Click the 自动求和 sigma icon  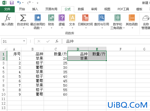23,18
